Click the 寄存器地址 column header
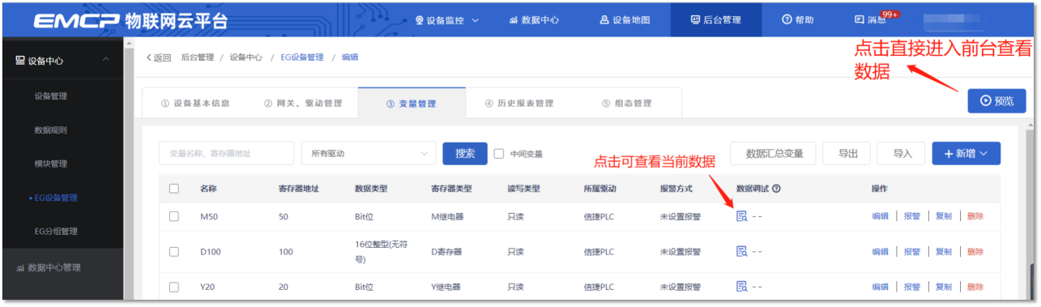 [x=298, y=189]
